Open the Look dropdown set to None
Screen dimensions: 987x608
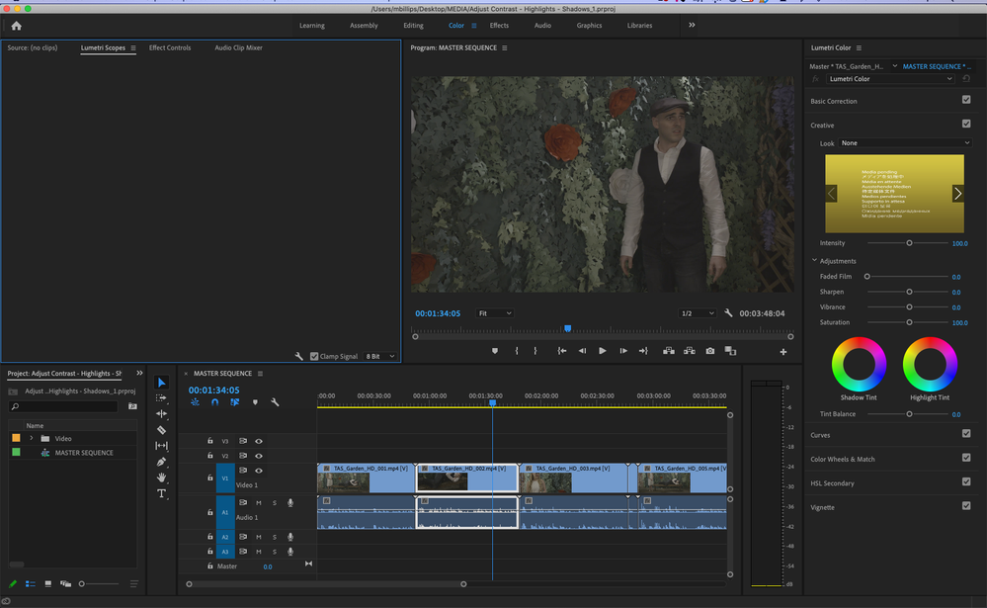pos(904,143)
